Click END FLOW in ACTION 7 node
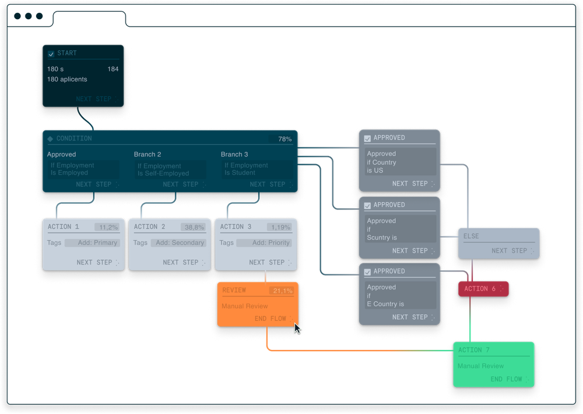583x414 pixels. click(507, 378)
